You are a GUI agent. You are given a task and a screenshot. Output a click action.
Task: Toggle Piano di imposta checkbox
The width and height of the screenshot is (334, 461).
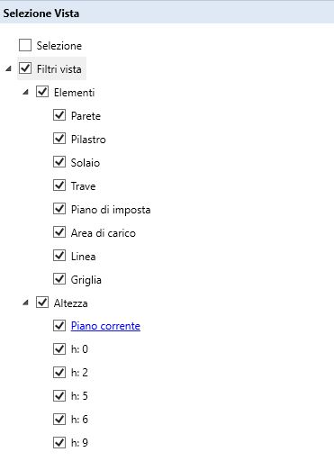[59, 209]
